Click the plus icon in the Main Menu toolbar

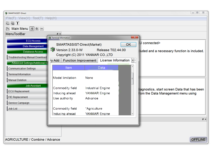tap(37, 29)
